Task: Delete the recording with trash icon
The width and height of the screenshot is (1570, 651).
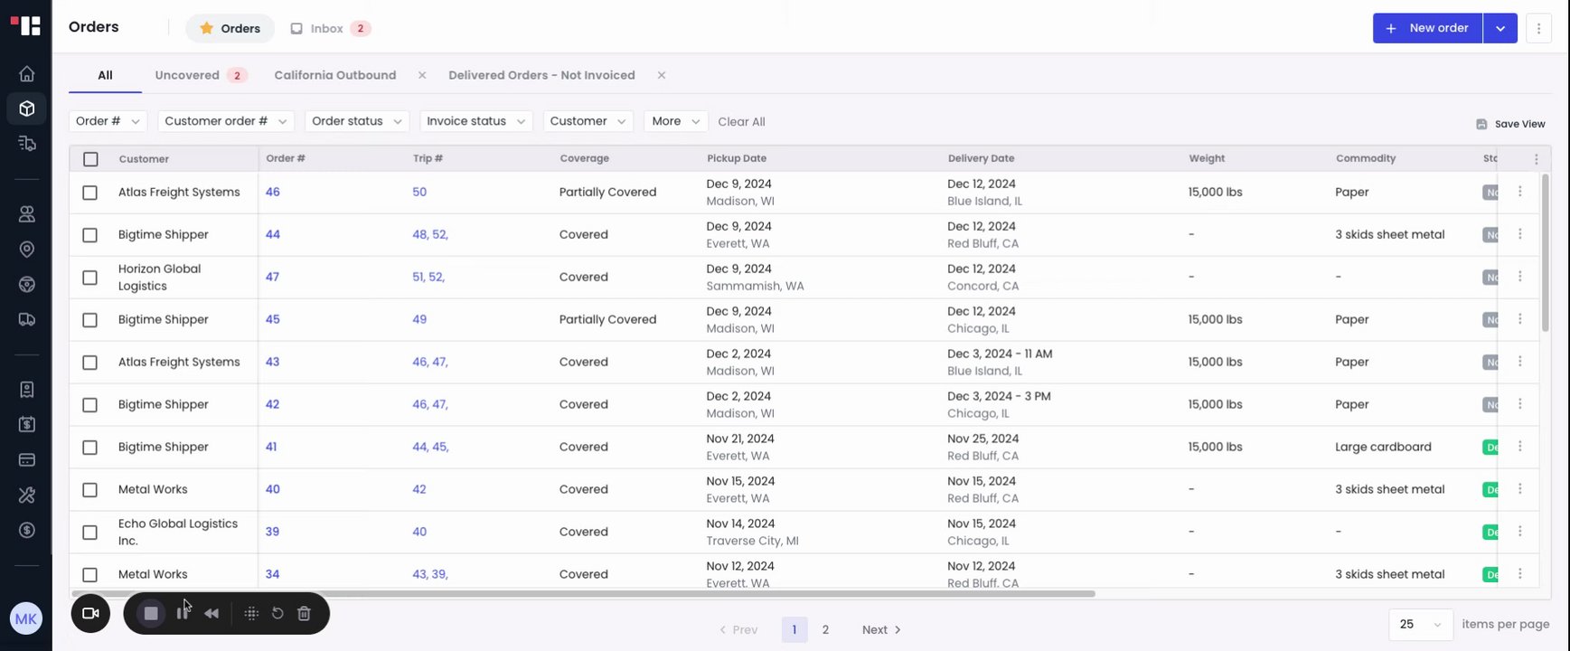Action: tap(305, 614)
